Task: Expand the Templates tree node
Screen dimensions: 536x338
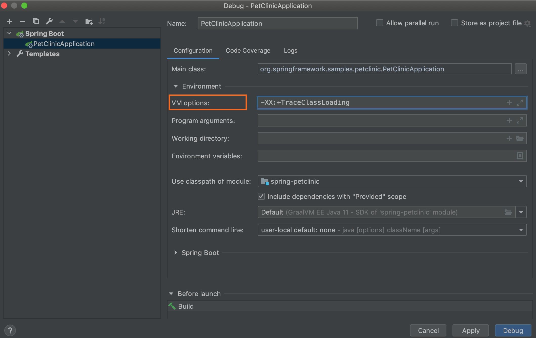Action: 9,54
